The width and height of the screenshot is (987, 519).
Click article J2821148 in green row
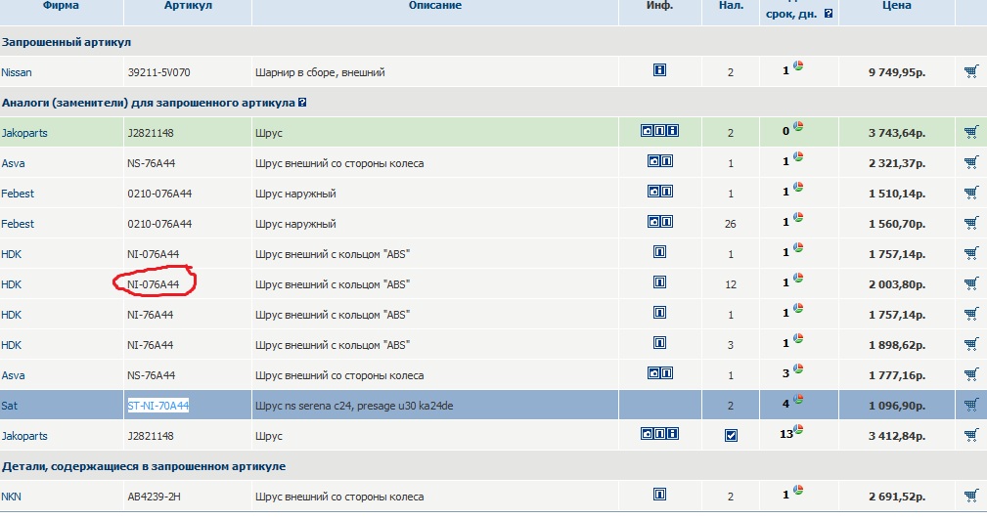(151, 133)
